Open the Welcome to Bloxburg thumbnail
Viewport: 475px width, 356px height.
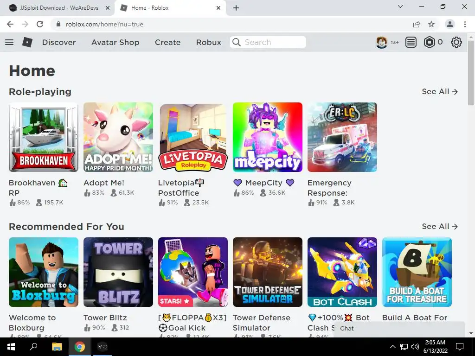click(x=44, y=272)
